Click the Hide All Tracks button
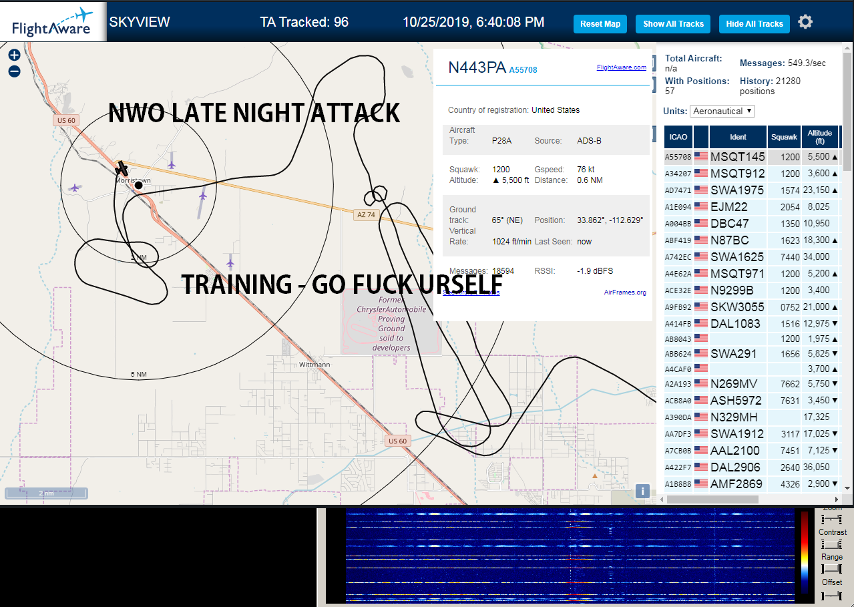854x607 pixels. [755, 24]
